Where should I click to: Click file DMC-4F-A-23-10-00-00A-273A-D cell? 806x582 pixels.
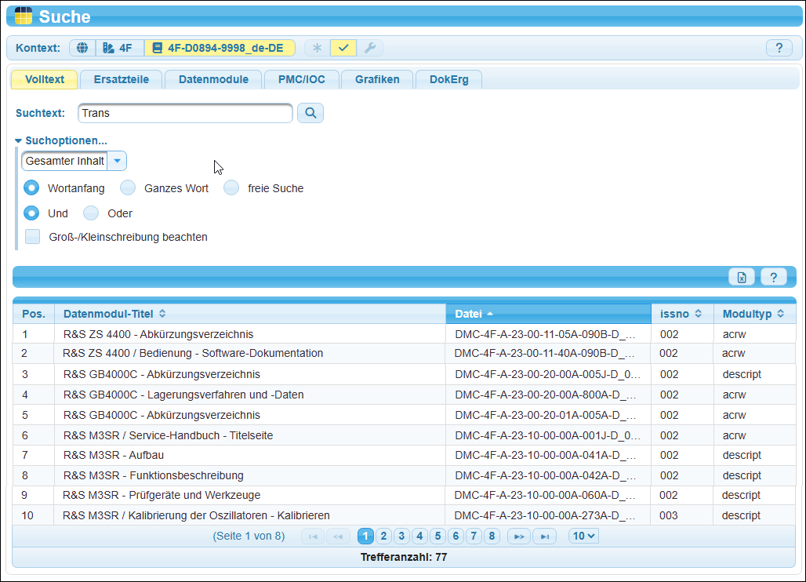[x=548, y=515]
